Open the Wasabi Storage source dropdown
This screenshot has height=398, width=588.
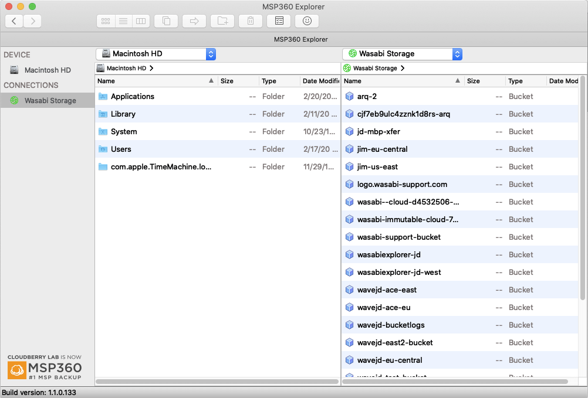click(457, 54)
